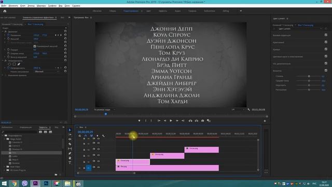Image resolution: width=332 pixels, height=187 pixels.
Task: Toggle Creative section checkbox in Lumetri
Action: [326, 42]
